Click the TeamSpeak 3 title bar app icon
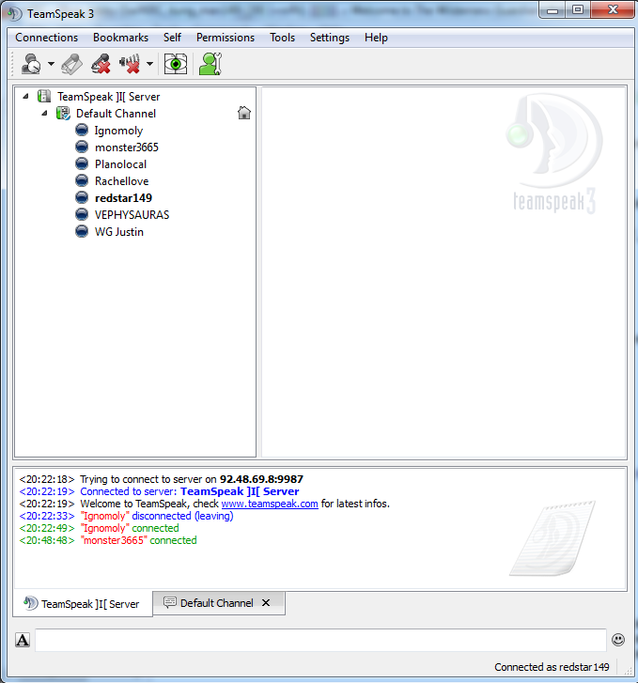 click(15, 13)
